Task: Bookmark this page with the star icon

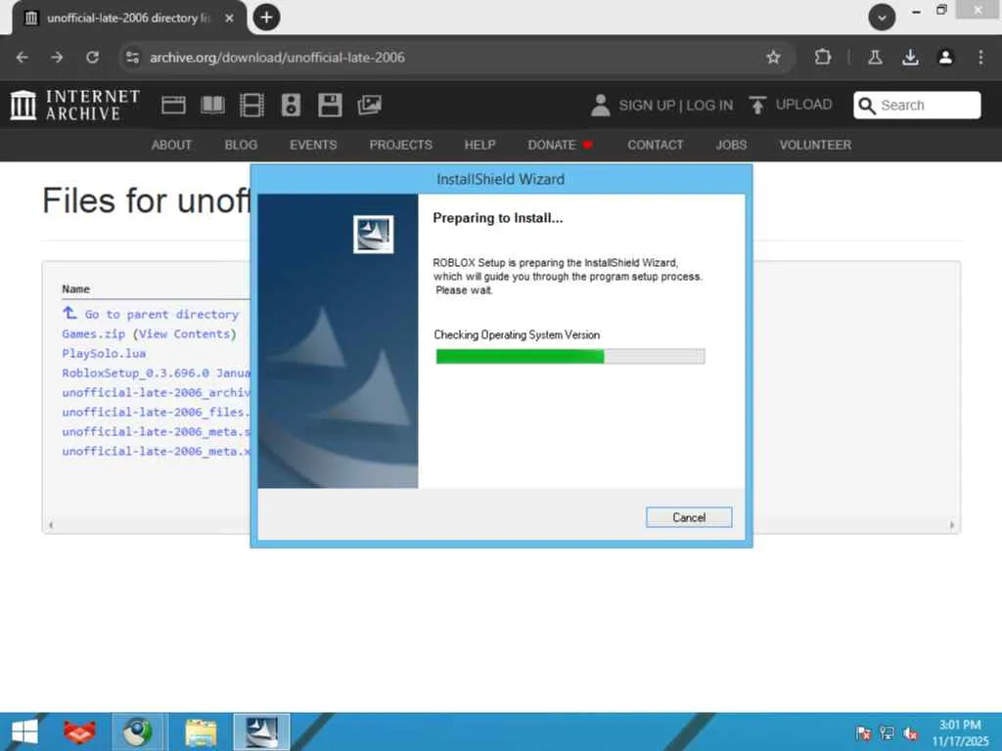Action: [773, 58]
